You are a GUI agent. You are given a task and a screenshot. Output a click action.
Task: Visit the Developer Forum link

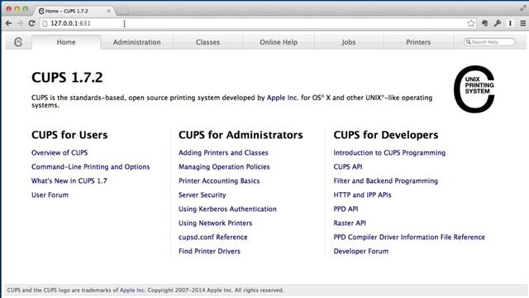[360, 252]
